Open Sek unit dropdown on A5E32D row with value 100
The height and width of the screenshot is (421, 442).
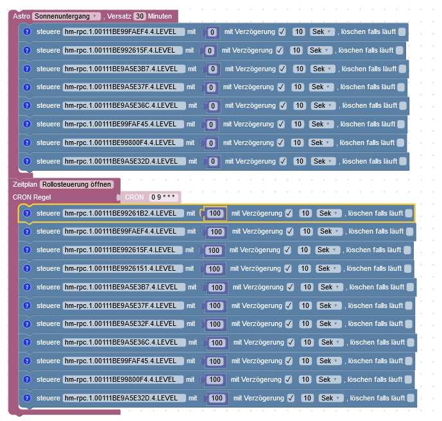331,398
